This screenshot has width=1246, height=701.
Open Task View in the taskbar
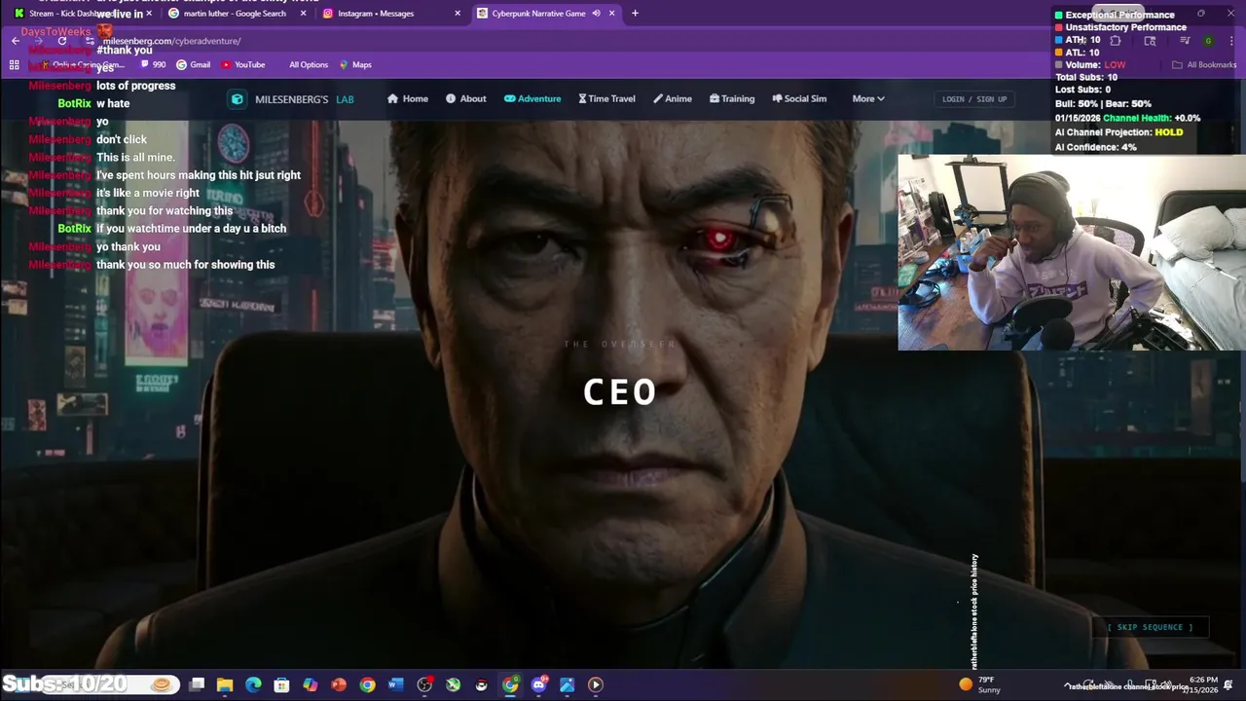point(197,684)
